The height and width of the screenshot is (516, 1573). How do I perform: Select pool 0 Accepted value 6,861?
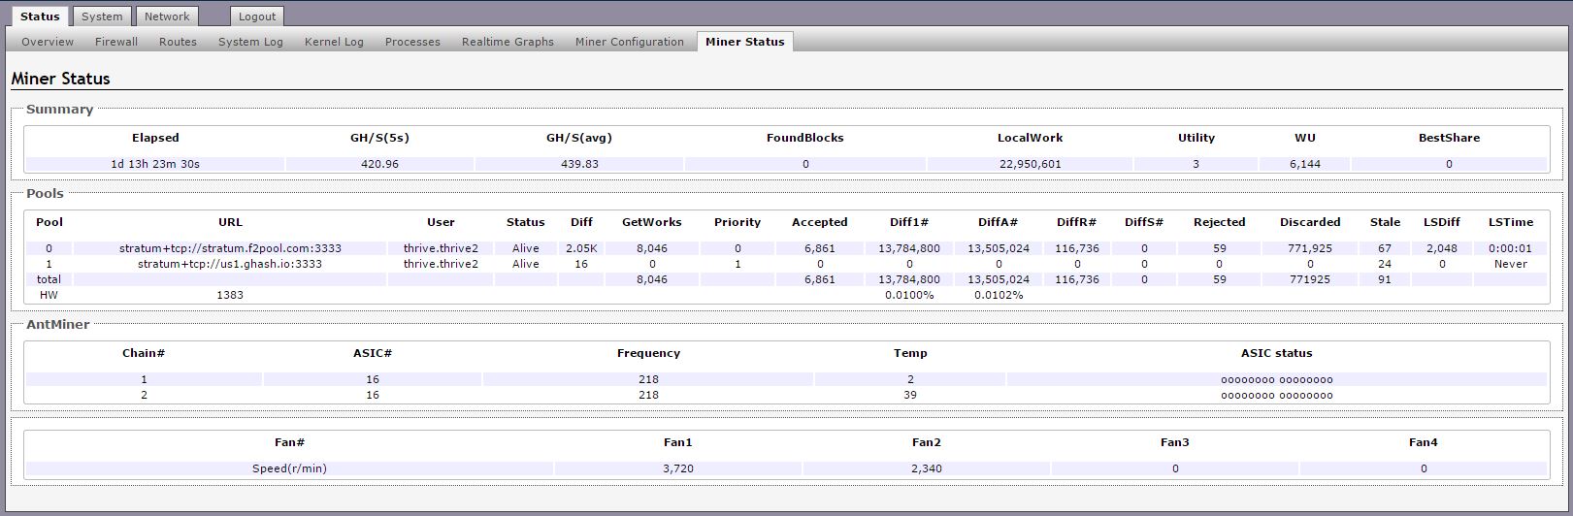(x=819, y=248)
